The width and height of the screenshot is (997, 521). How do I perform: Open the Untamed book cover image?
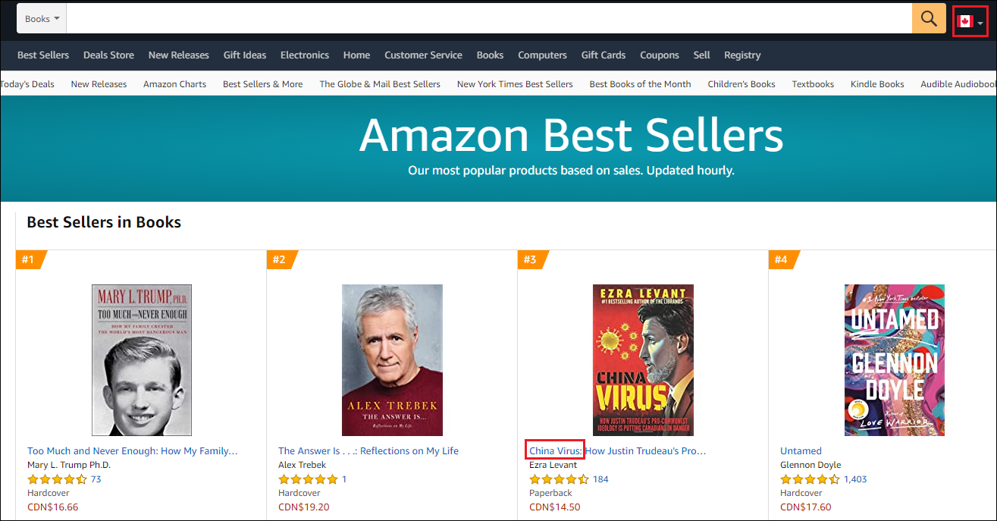(x=894, y=360)
